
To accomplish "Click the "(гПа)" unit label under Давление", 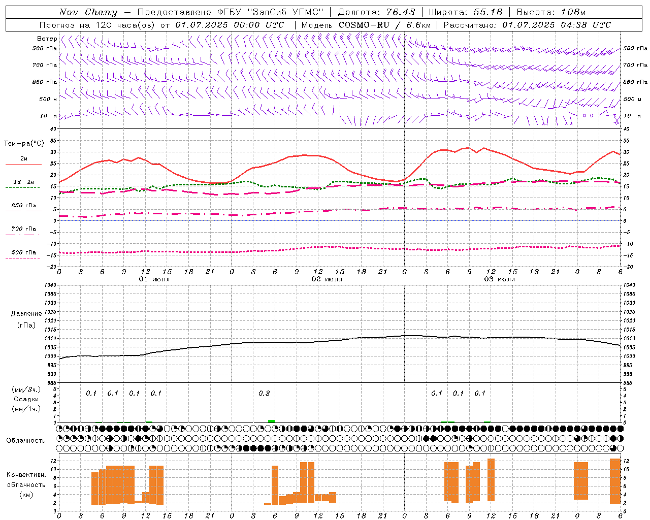I will [26, 326].
